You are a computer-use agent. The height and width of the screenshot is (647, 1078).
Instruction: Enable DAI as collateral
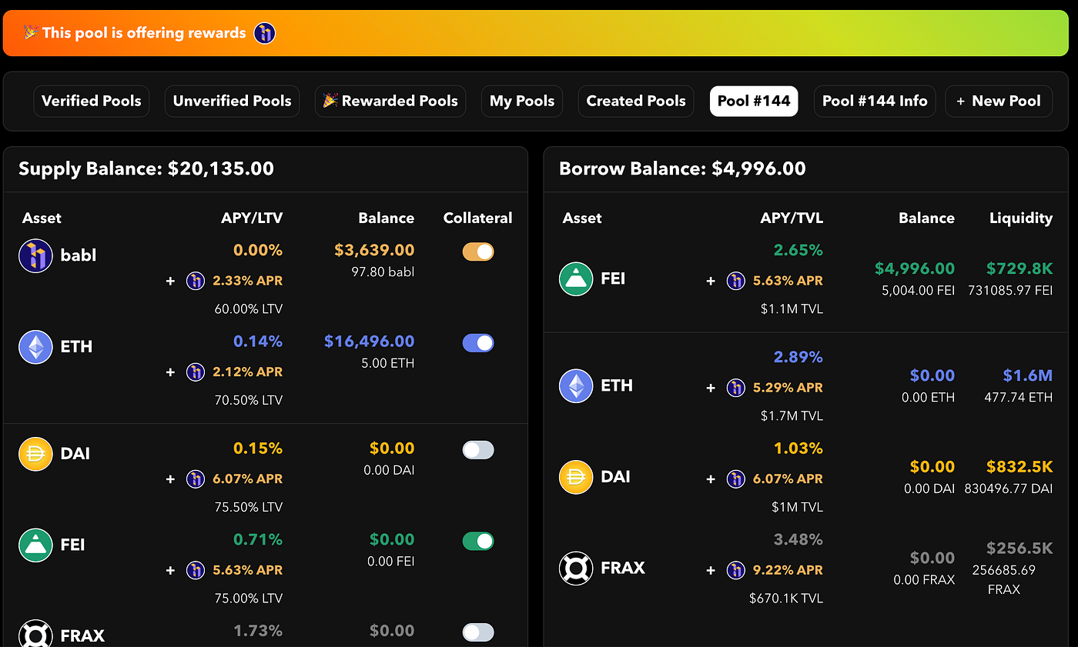pyautogui.click(x=478, y=450)
